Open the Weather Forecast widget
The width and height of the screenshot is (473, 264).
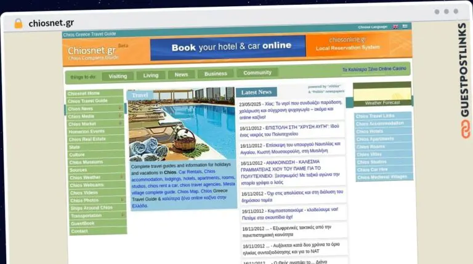coord(382,94)
